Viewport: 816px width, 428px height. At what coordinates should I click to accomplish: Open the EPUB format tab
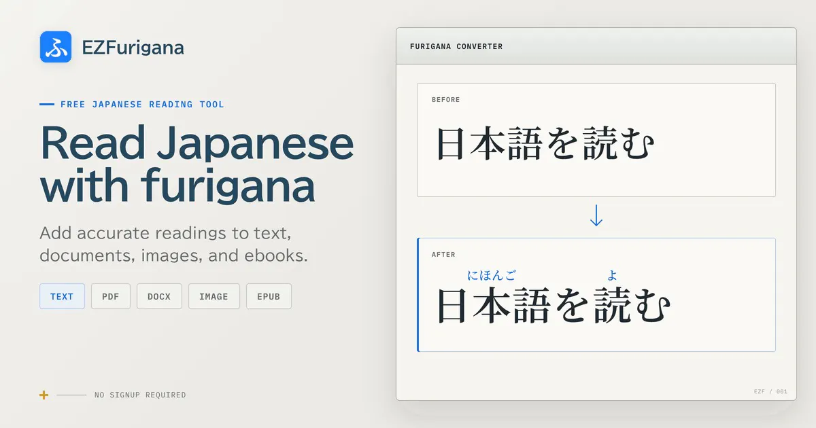[269, 296]
